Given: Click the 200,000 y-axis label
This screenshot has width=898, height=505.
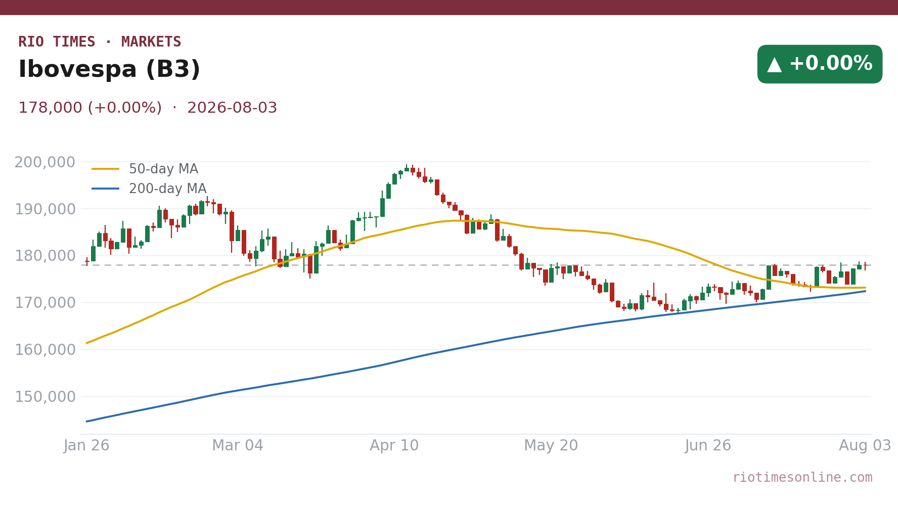Looking at the screenshot, I should pyautogui.click(x=45, y=162).
